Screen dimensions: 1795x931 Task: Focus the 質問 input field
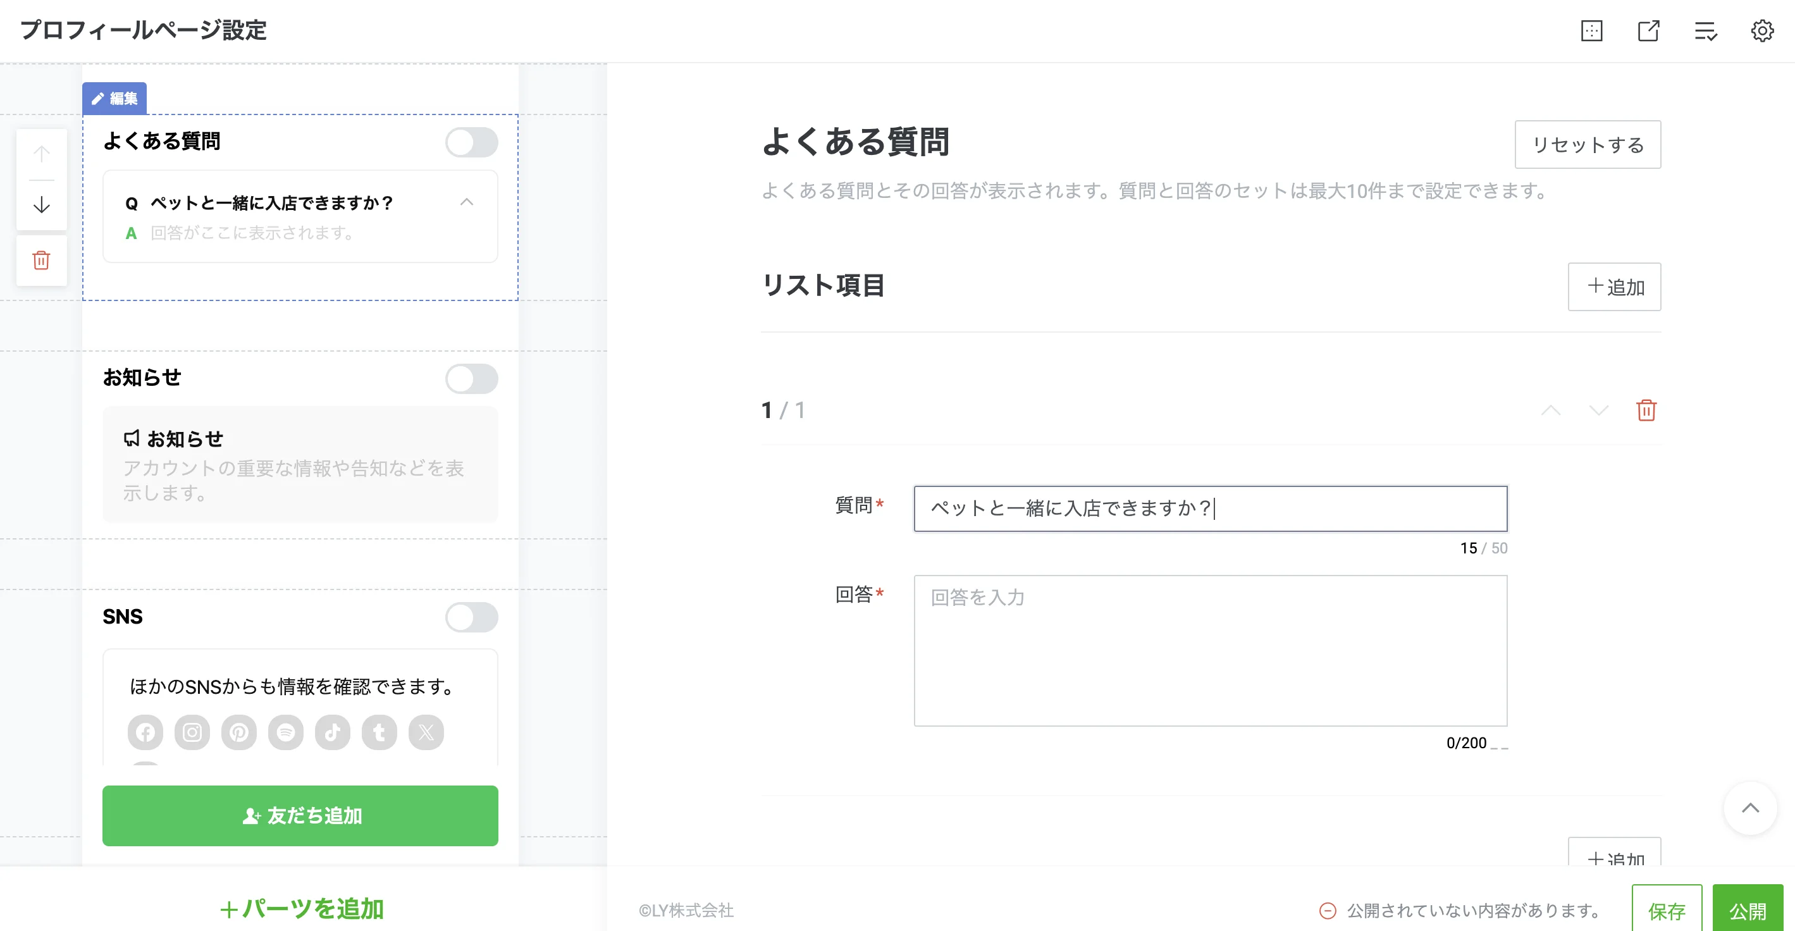pyautogui.click(x=1211, y=509)
